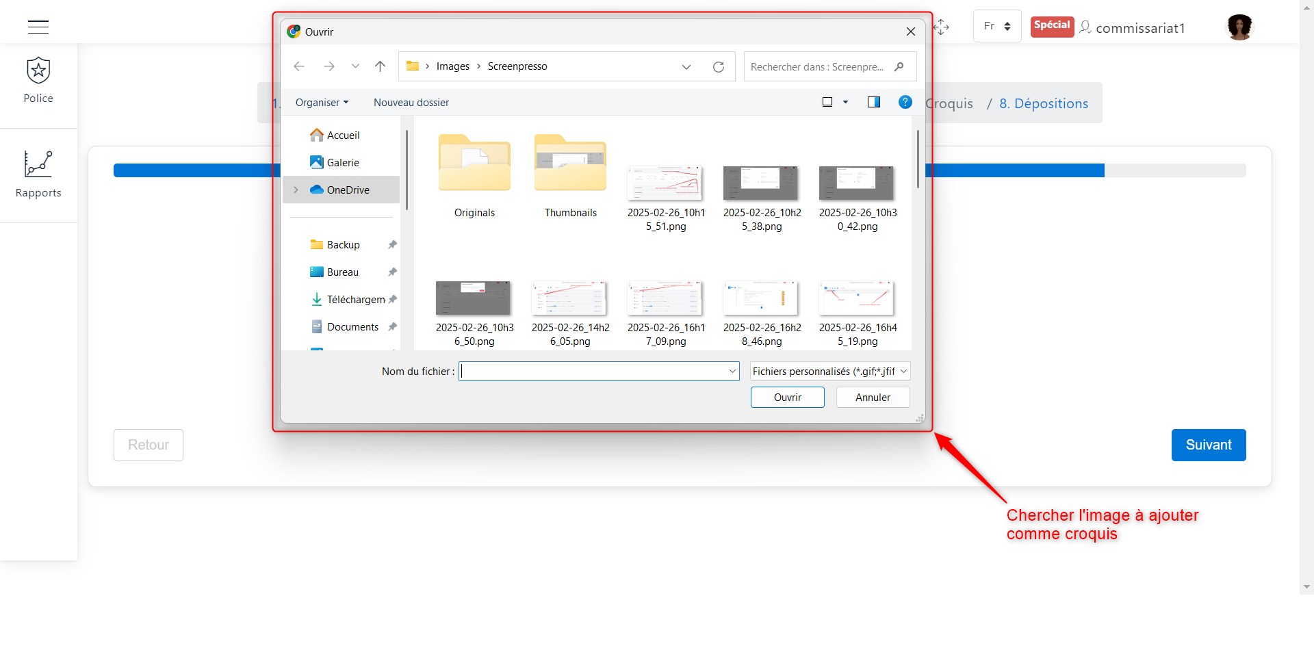Screen dimensions: 1314x648
Task: Open the Organiser menu
Action: [x=322, y=103]
